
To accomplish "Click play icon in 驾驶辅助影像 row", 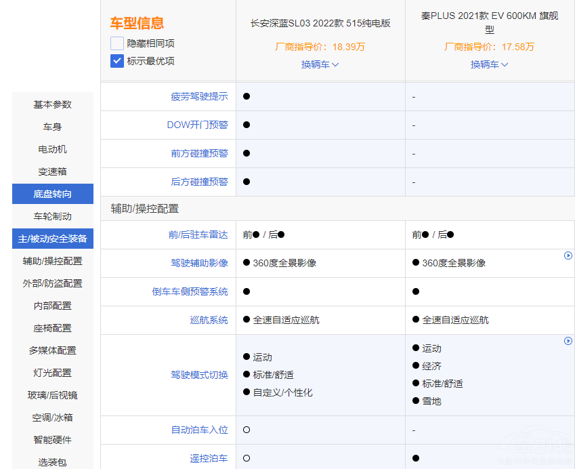I will pyautogui.click(x=568, y=256).
